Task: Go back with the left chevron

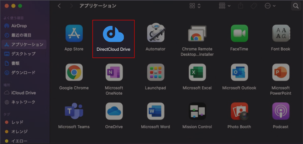Action: [x=59, y=6]
